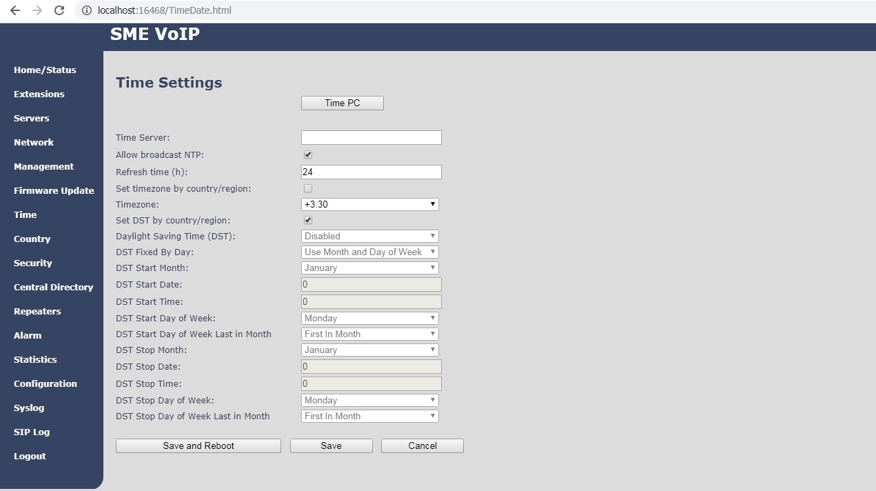The width and height of the screenshot is (876, 491).
Task: Click the DST Start Date field
Action: [371, 285]
